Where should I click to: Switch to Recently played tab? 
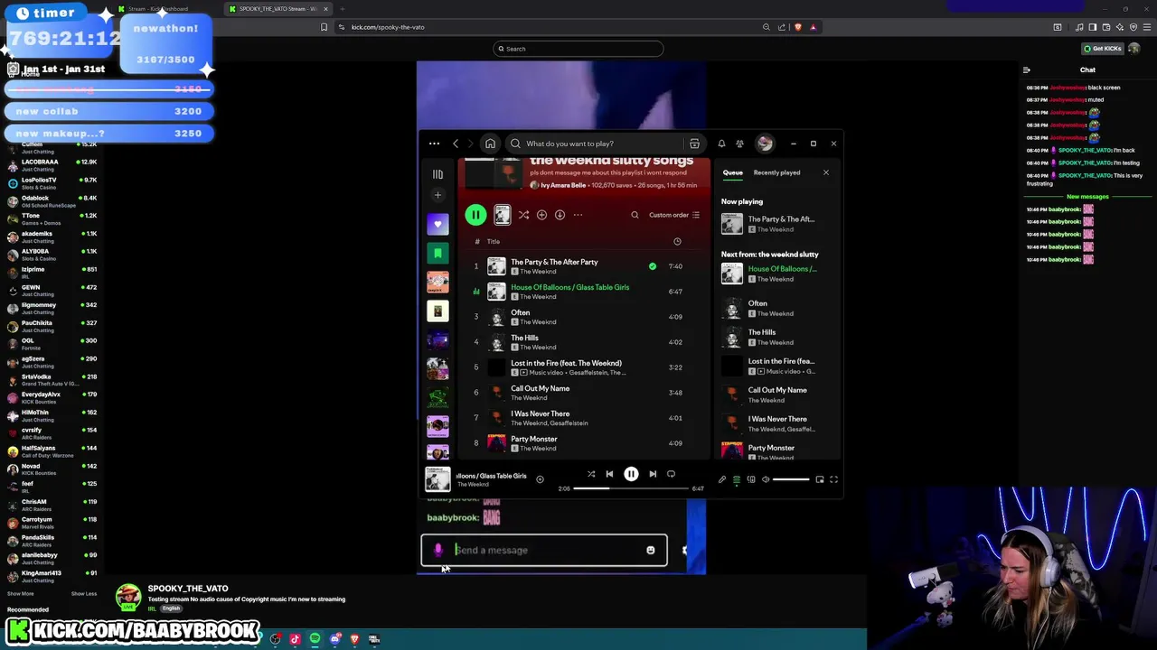pyautogui.click(x=776, y=172)
